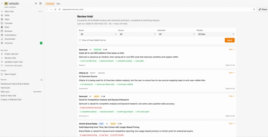Screen dimensions: 268x137
Task: Open Skills in the sidebar
Action: tap(7, 15)
